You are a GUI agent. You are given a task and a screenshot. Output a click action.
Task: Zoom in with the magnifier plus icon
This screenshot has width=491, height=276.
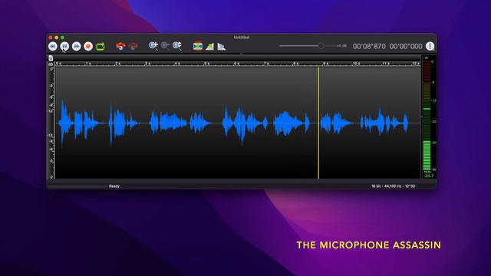click(153, 46)
